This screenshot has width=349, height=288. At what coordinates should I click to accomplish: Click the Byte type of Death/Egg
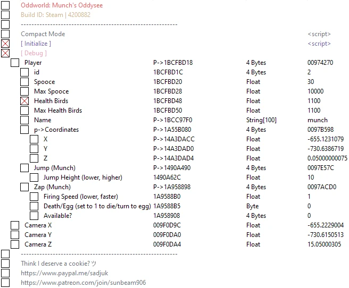pyautogui.click(x=252, y=206)
